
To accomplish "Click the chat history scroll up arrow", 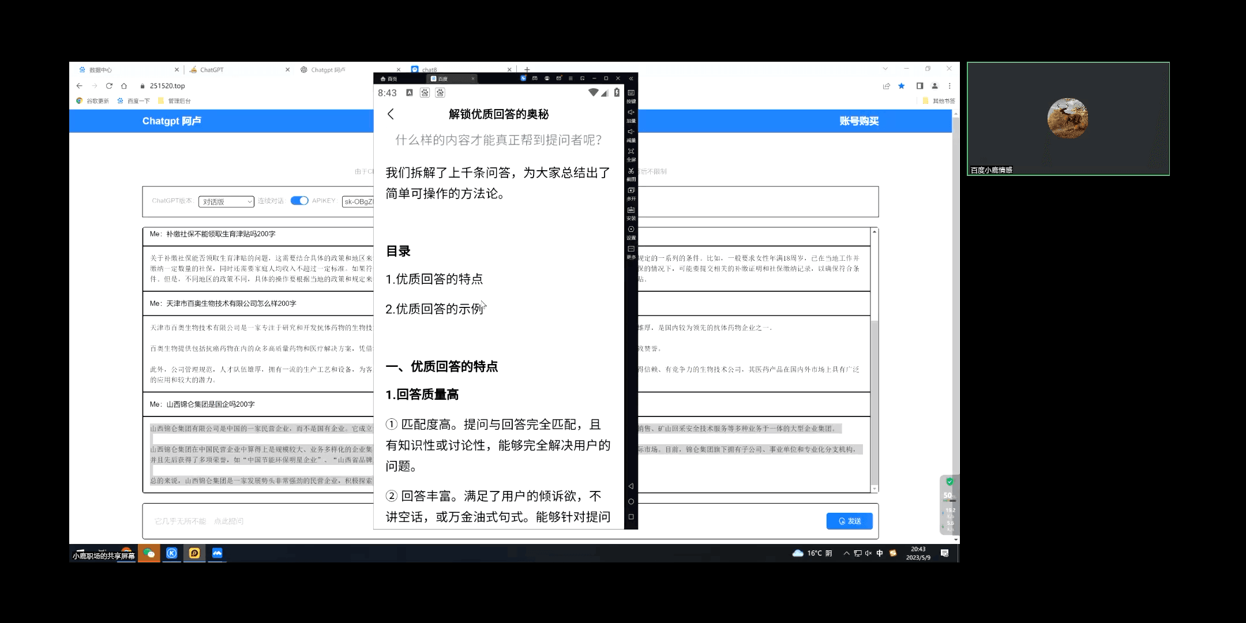I will (x=875, y=232).
